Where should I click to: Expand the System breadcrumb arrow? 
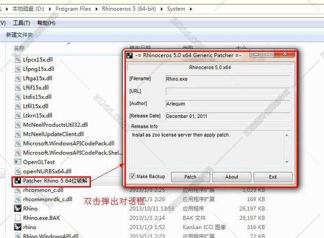click(x=191, y=9)
